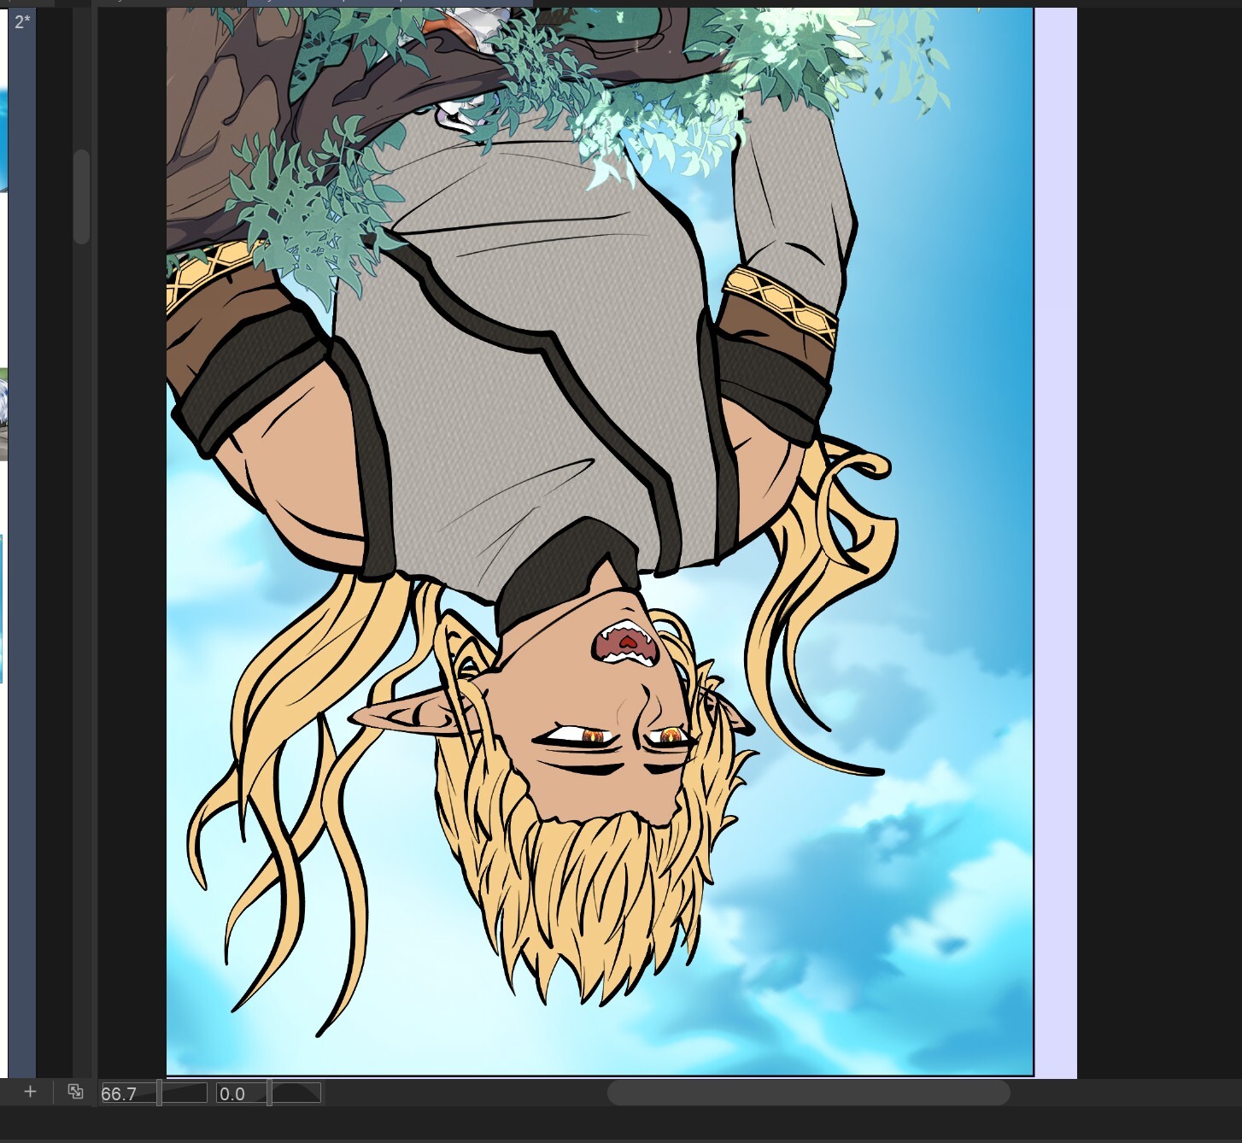Viewport: 1242px width, 1143px height.
Task: Select the highlighted document tab at the top
Action: coord(389,3)
